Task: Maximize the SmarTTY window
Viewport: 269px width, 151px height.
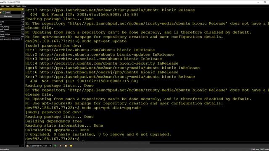Action: 265,2
